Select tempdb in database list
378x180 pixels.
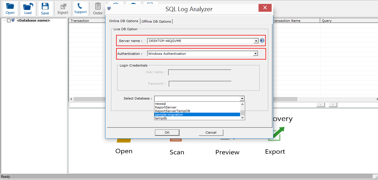click(x=197, y=118)
